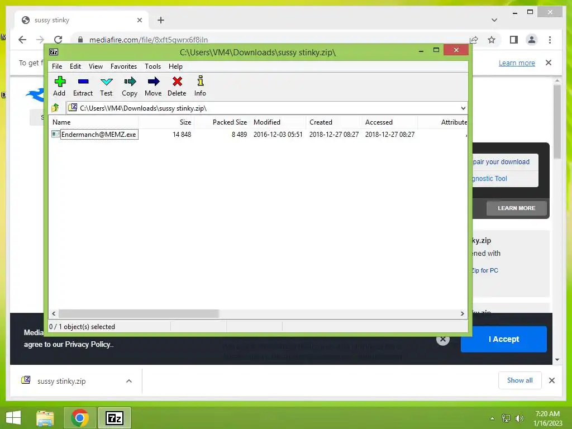The width and height of the screenshot is (572, 429).
Task: Click left arrow of horizontal scrollbar
Action: [54, 314]
